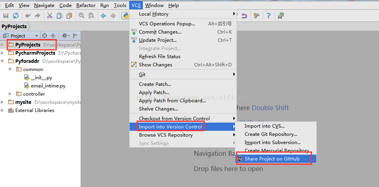Choose VCS Operations Popup entry

(x=183, y=23)
